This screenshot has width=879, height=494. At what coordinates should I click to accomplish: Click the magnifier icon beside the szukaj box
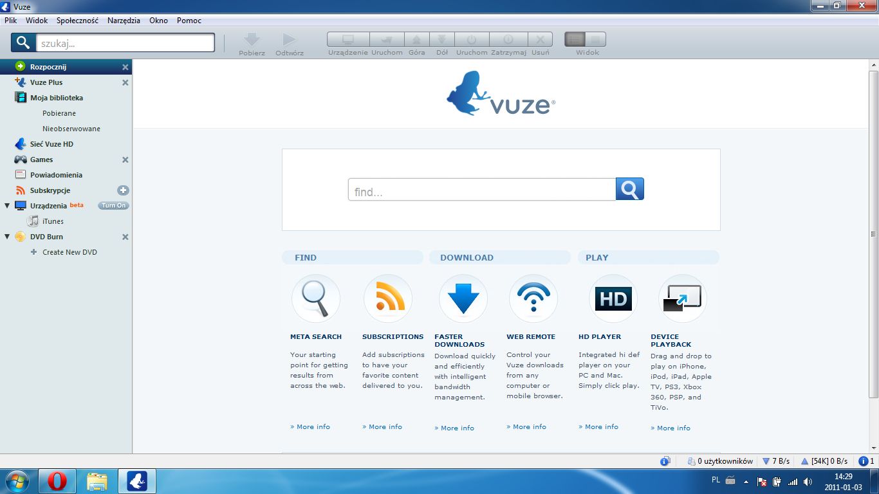23,43
